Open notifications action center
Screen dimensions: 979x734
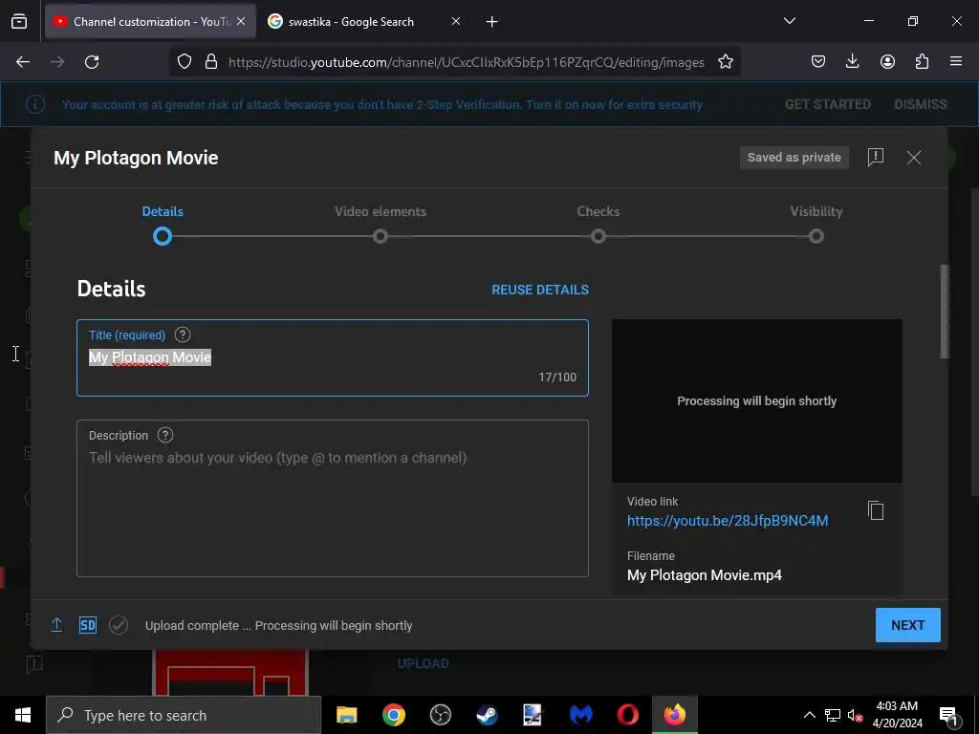click(948, 715)
